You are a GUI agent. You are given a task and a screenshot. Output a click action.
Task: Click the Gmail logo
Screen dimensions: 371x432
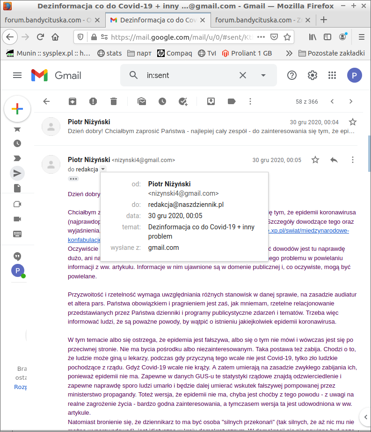pyautogui.click(x=56, y=75)
